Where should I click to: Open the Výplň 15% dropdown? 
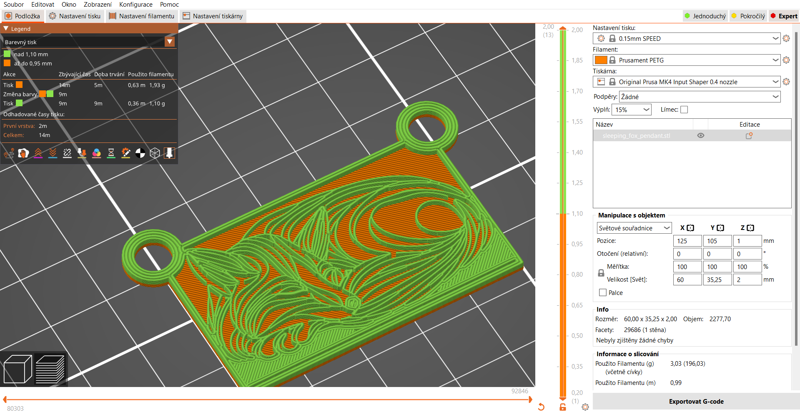(x=632, y=110)
